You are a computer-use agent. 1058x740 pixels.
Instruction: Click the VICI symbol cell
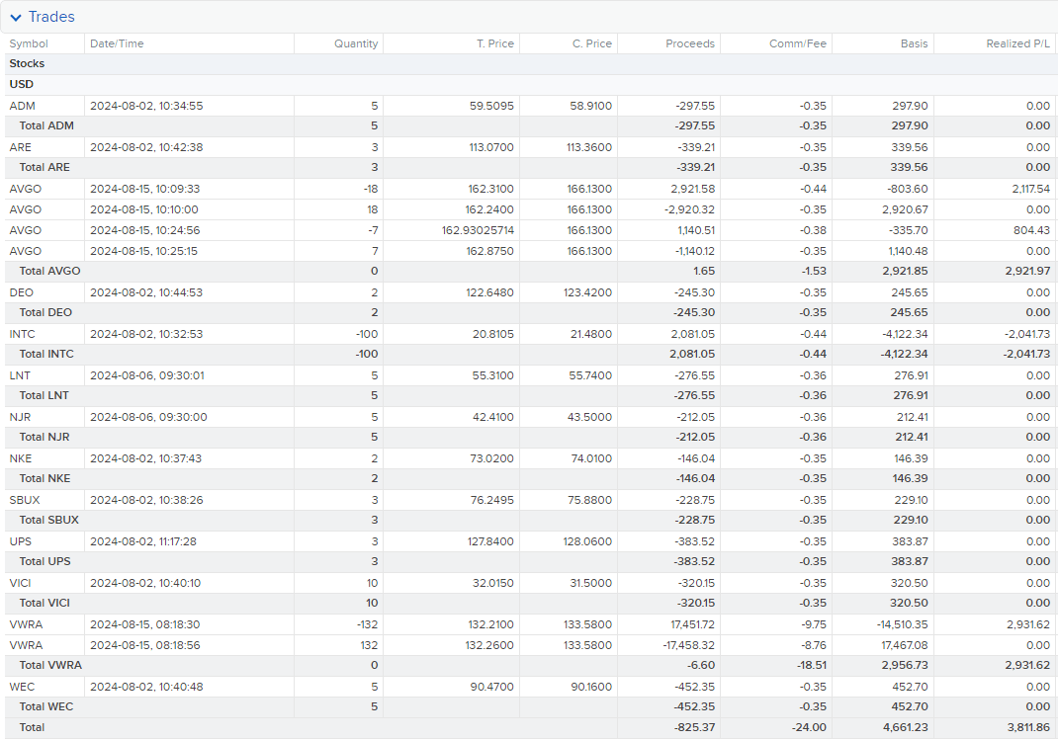tap(20, 584)
